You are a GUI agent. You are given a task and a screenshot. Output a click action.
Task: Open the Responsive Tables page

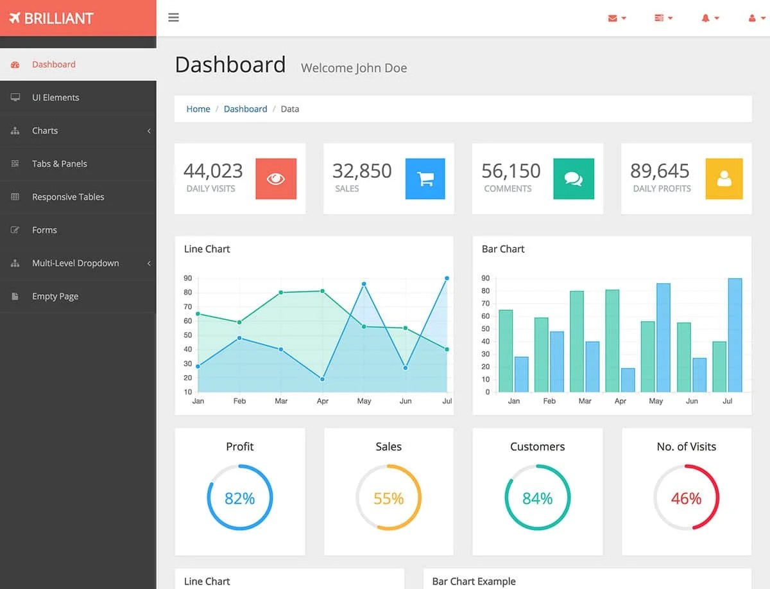coord(69,197)
